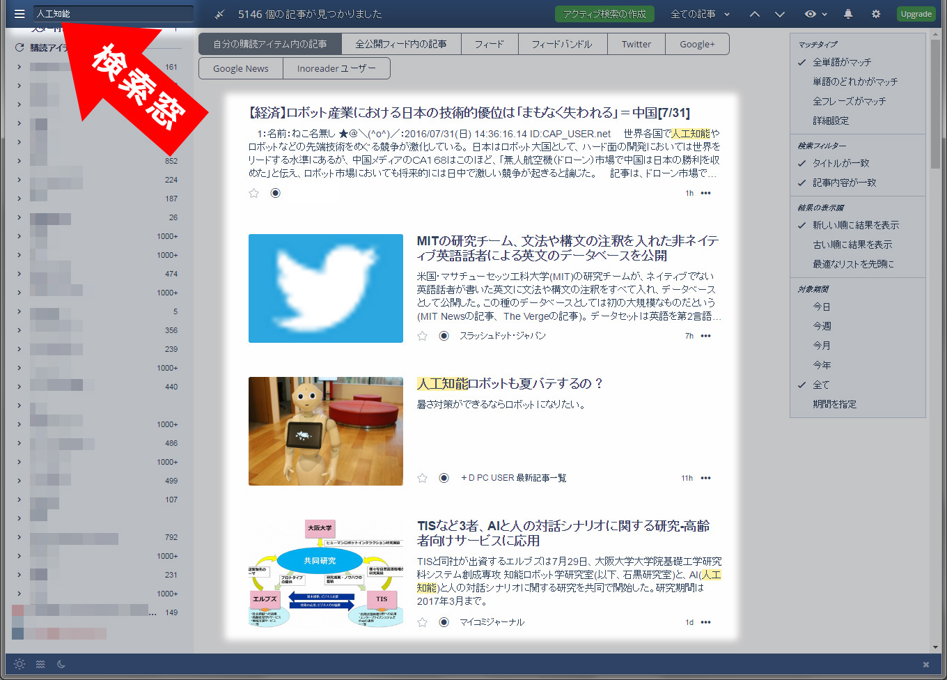
Task: Select the フィード tab
Action: (490, 44)
